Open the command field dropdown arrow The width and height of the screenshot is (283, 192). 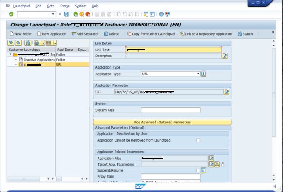(x=53, y=14)
